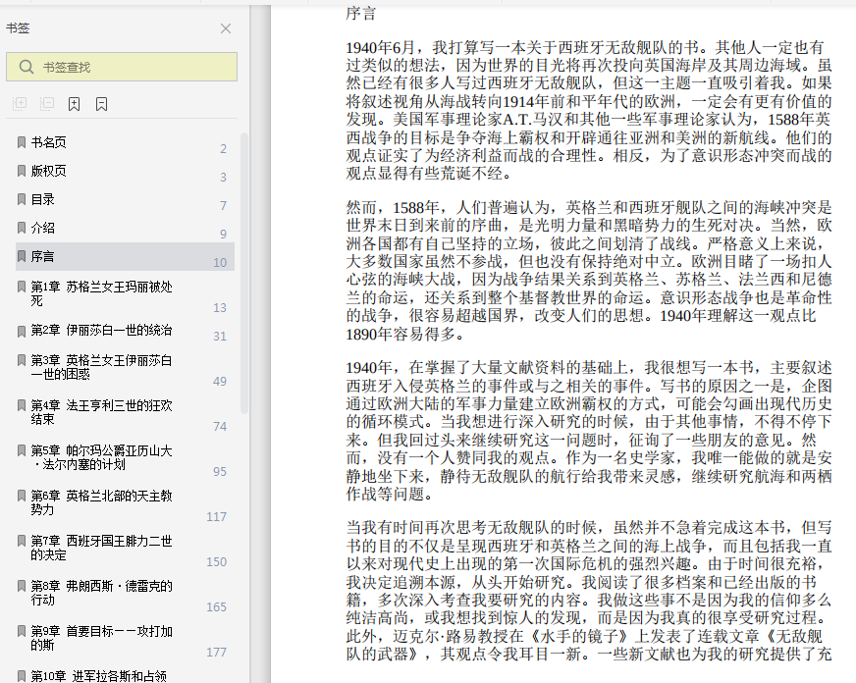This screenshot has height=683, width=856.
Task: Click bookmark flag icon beside 版权页
Action: pos(22,171)
